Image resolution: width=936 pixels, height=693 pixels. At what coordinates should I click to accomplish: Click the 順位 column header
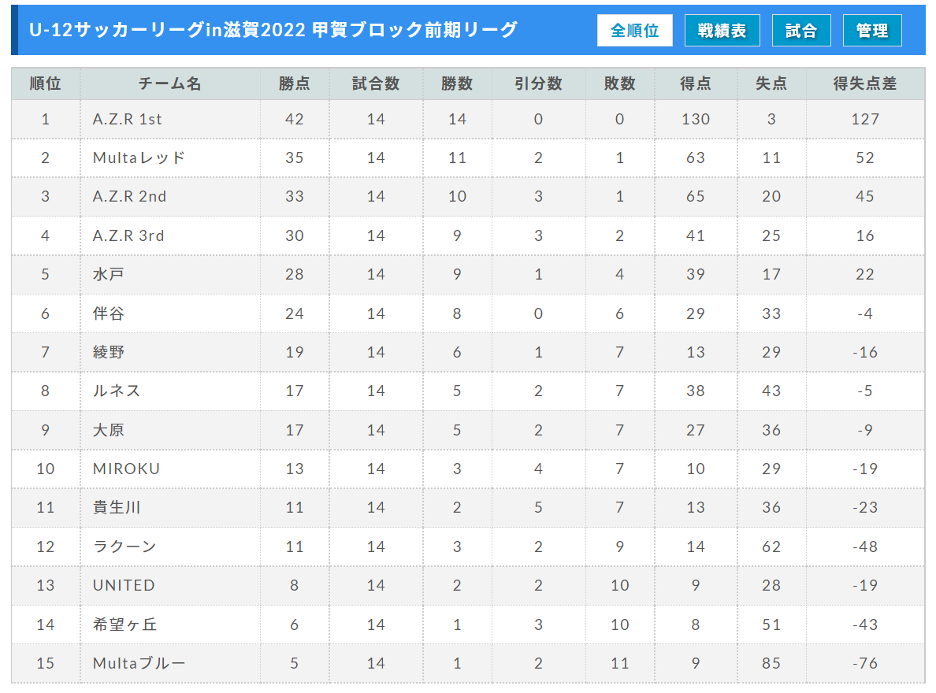click(x=46, y=83)
